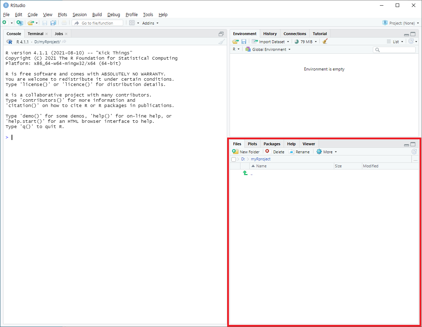Close the Terminal tab
The width and height of the screenshot is (422, 327).
click(46, 34)
